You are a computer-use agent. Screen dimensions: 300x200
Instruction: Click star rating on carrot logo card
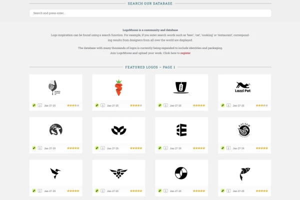click(x=136, y=105)
